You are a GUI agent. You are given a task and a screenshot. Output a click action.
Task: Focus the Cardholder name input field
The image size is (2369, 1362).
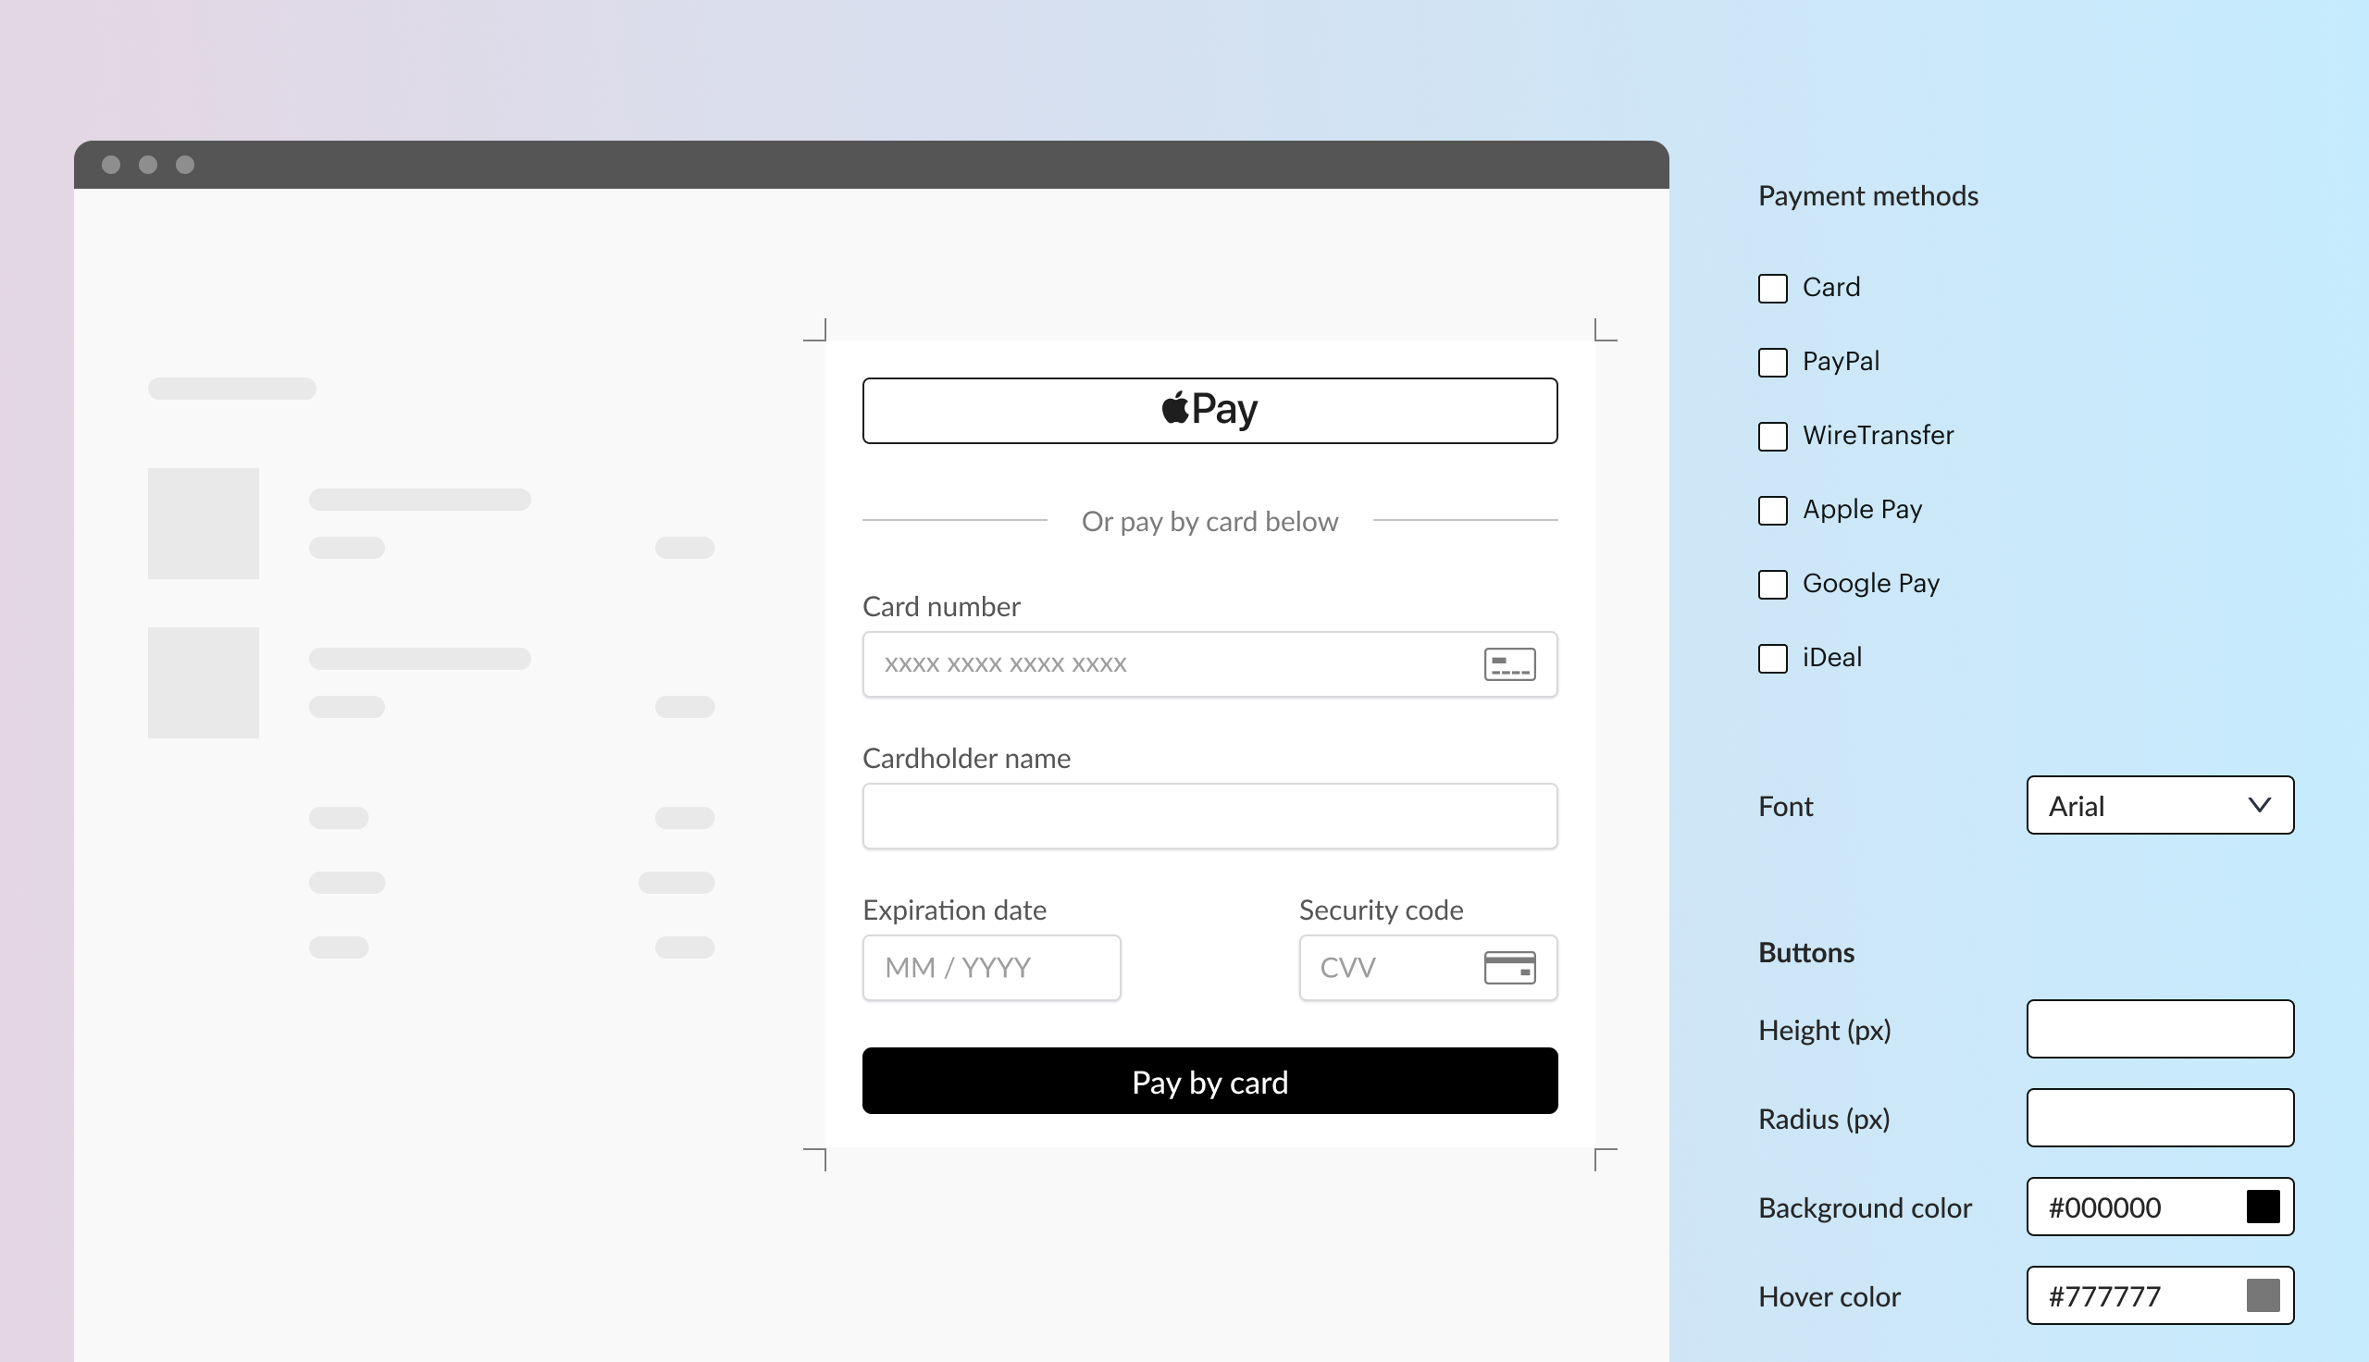point(1209,816)
